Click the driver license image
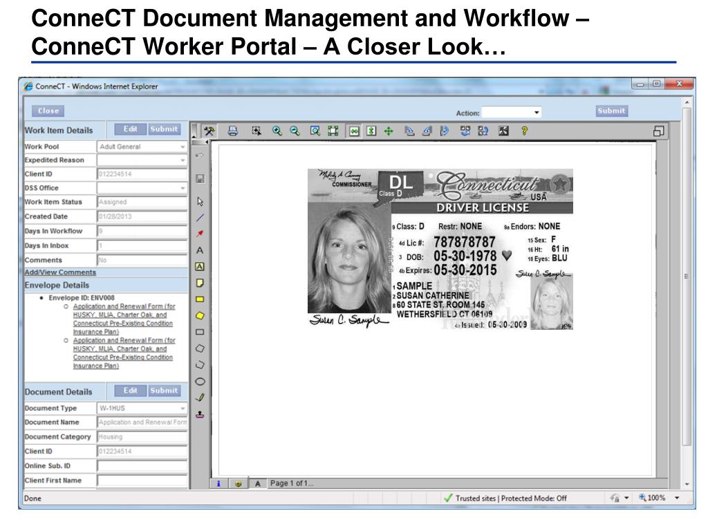 tap(440, 249)
